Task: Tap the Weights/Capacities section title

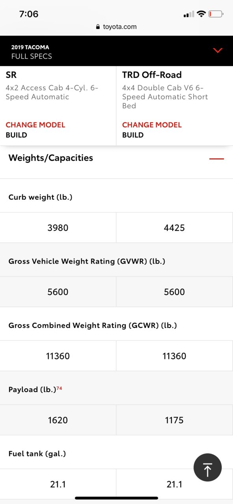Action: [x=51, y=158]
